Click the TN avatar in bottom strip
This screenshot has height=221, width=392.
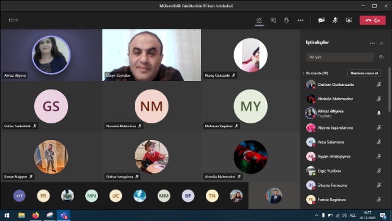click(x=212, y=196)
